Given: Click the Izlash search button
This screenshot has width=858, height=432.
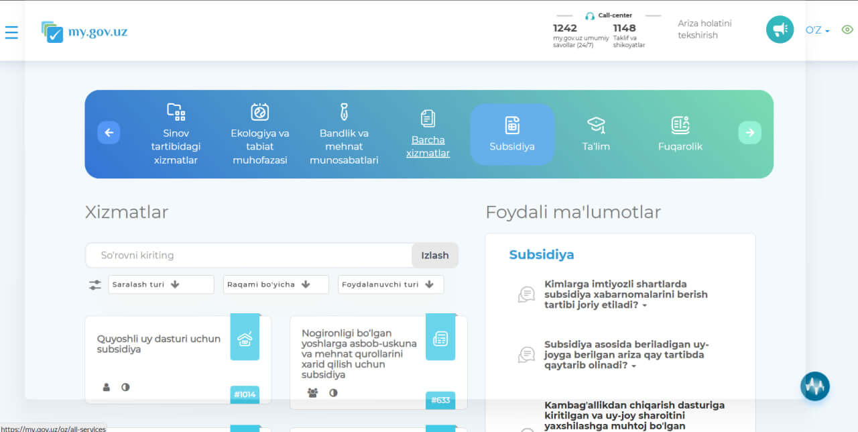Looking at the screenshot, I should 435,255.
